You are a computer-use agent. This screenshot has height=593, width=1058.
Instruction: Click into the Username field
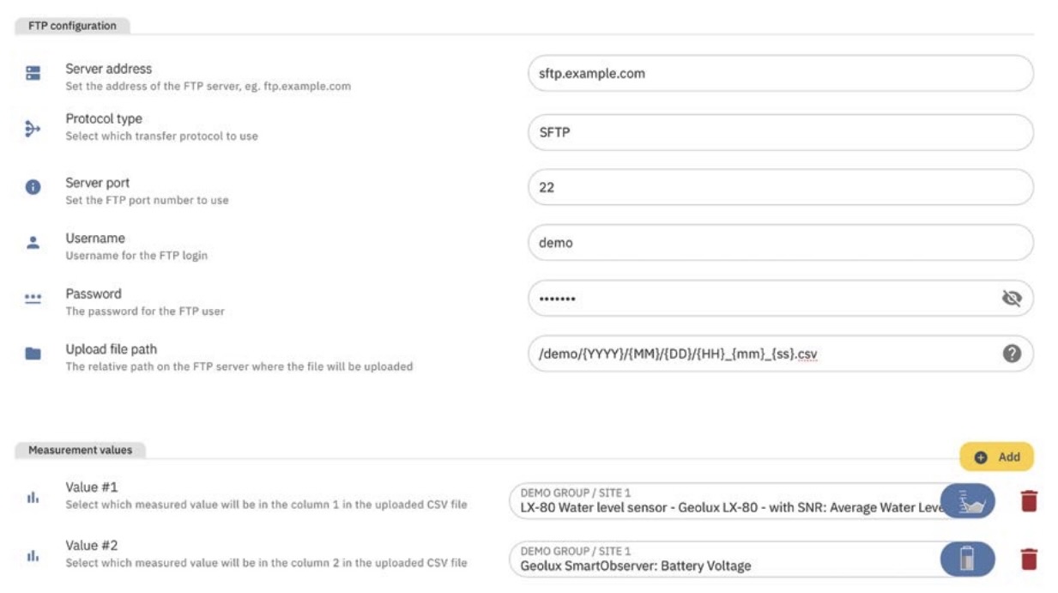tap(779, 243)
